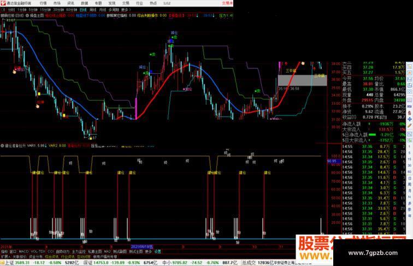Click the 上证 index in status bar

9,263
